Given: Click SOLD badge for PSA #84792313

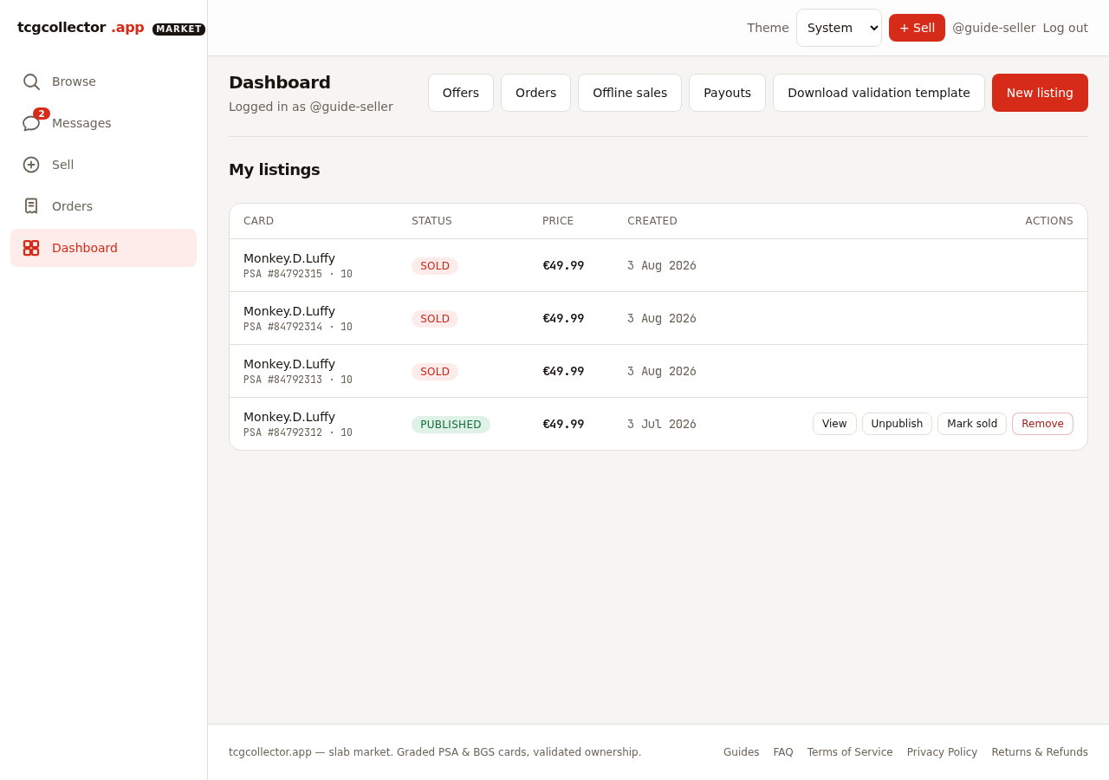Looking at the screenshot, I should point(435,372).
